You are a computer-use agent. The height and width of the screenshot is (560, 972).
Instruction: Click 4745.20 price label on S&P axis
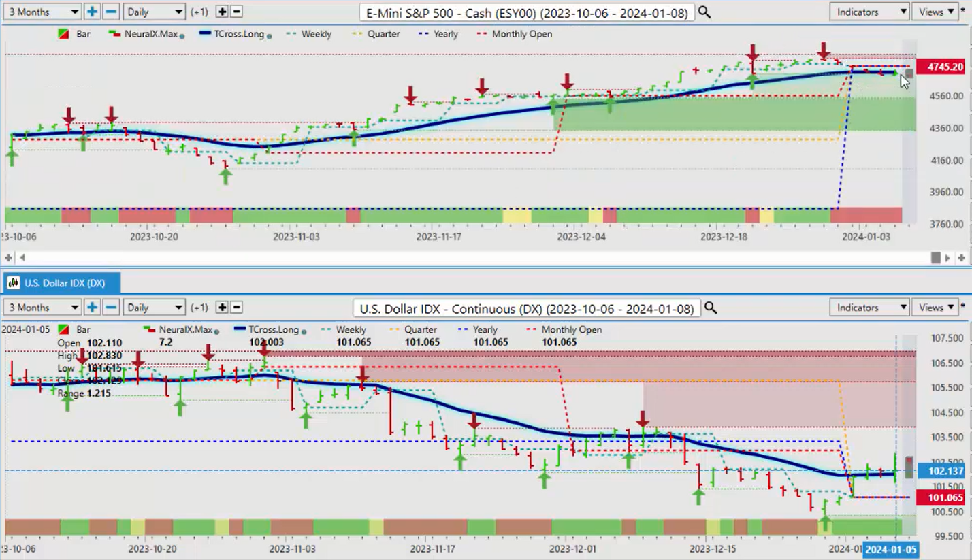coord(941,67)
